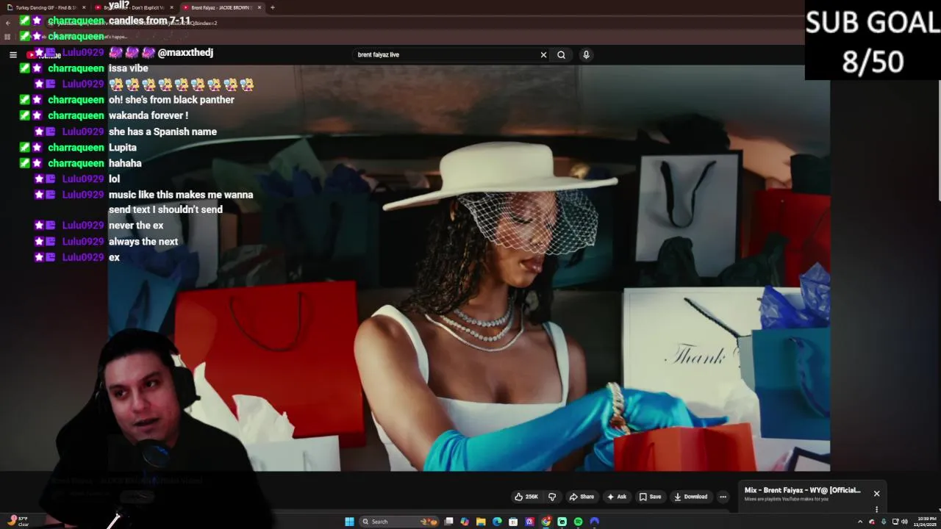This screenshot has width=941, height=529.
Task: Open a new browser tab
Action: tap(272, 7)
